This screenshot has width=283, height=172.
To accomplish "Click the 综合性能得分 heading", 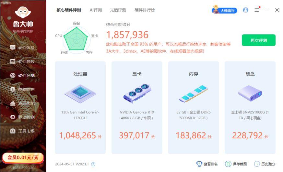I will click(x=118, y=25).
